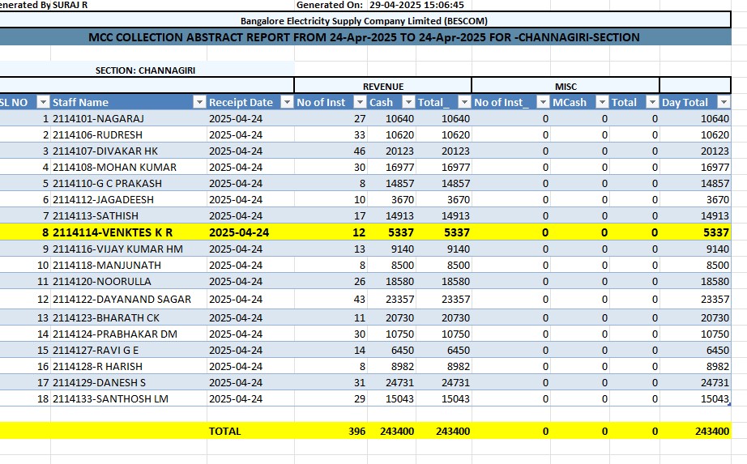Select G C PRAKASH's cash value 14857
This screenshot has height=464, width=747.
(391, 183)
